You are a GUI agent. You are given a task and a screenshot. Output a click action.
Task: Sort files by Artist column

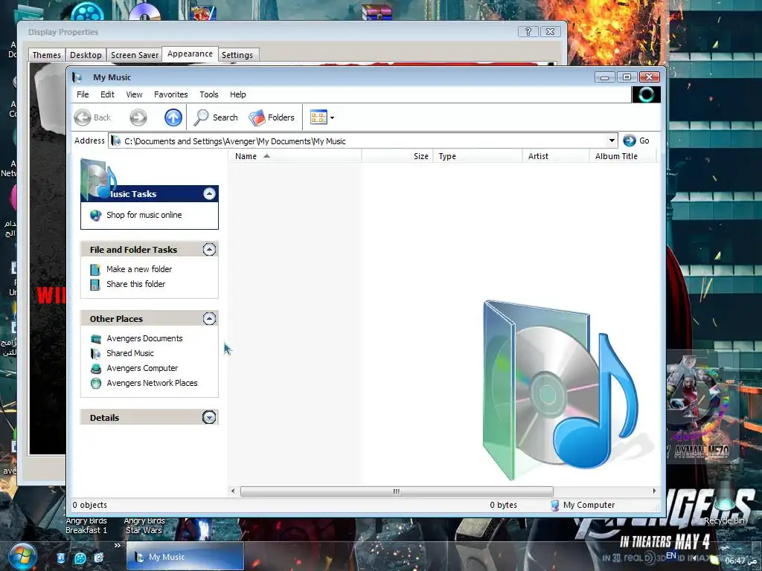coord(555,156)
